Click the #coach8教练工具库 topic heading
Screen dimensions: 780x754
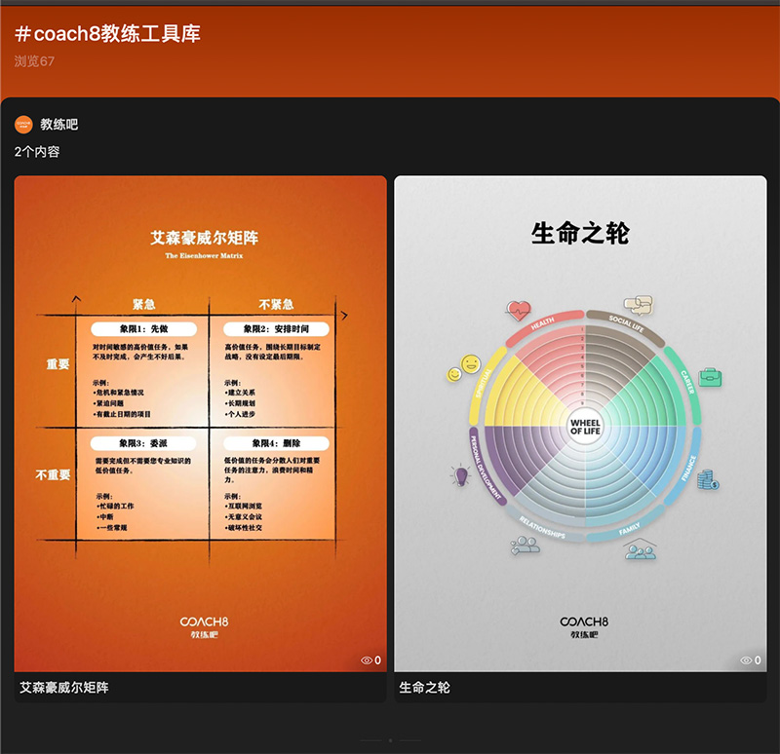(x=108, y=34)
